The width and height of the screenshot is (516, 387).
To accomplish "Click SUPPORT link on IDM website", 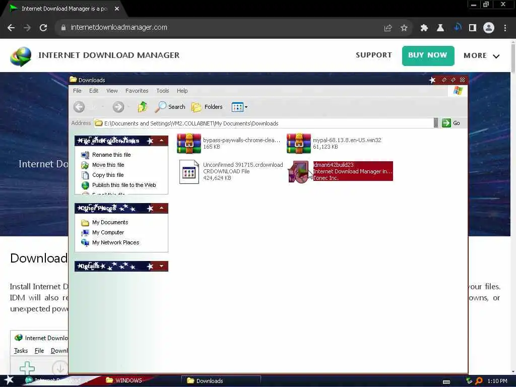I will 374,55.
